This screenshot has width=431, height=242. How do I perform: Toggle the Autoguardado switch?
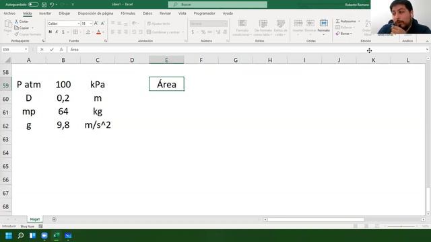(33, 5)
